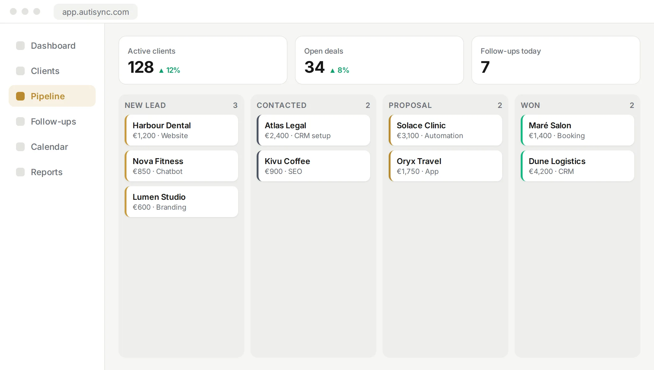Click the Calendar sidebar icon
This screenshot has width=654, height=370.
pyautogui.click(x=20, y=147)
